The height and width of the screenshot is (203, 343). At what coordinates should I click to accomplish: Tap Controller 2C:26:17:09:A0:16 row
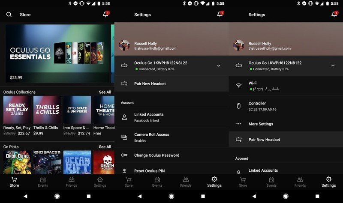[x=286, y=106]
